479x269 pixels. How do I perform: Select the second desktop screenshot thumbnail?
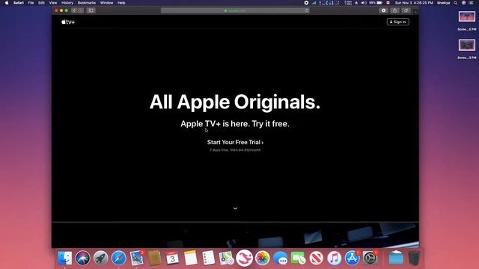pyautogui.click(x=467, y=45)
